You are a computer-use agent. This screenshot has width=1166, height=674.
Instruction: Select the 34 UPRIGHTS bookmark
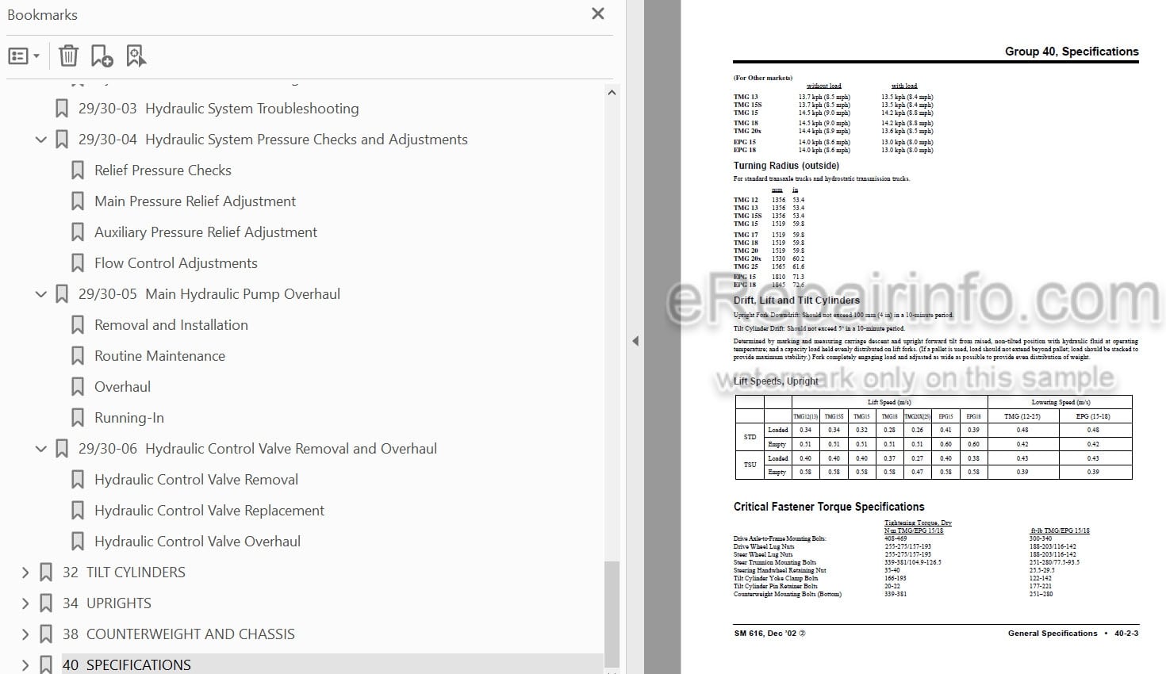point(107,603)
